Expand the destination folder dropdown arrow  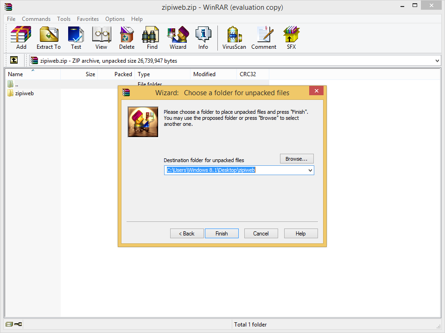[x=310, y=170]
